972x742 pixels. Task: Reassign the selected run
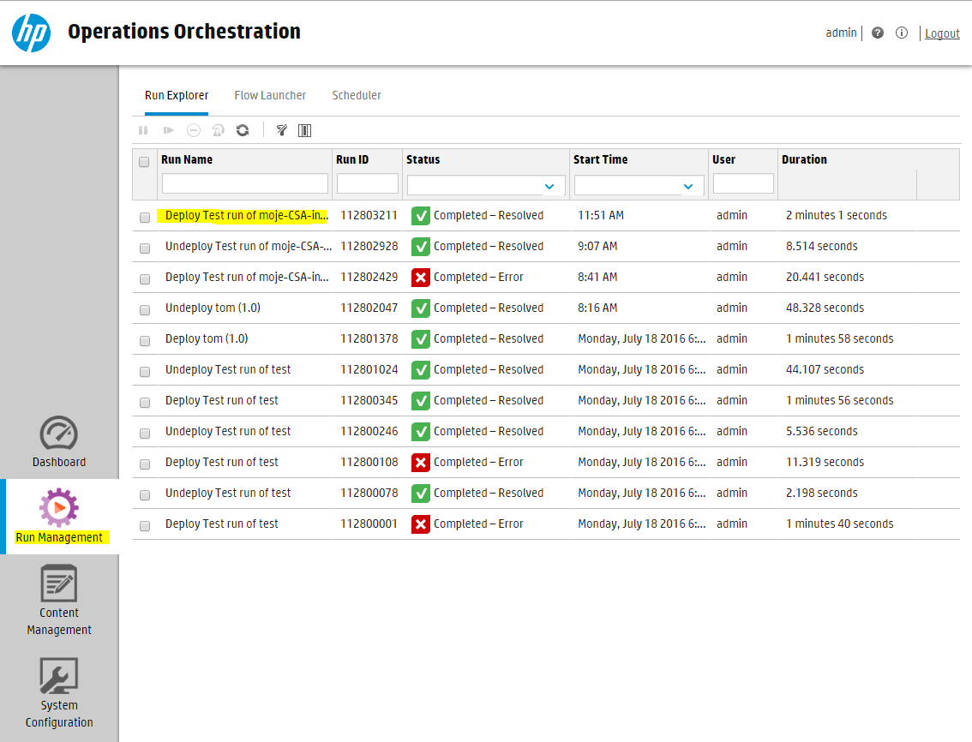pos(218,130)
